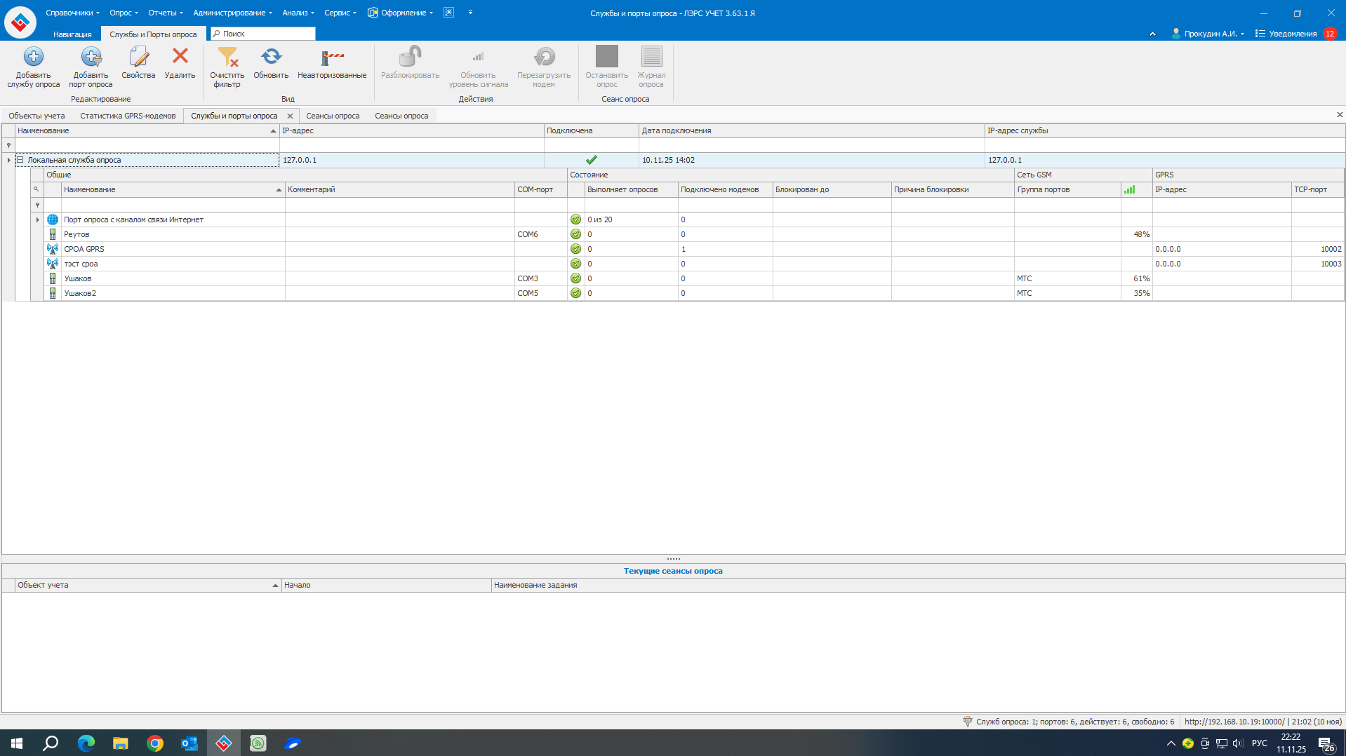
Task: Open the Справочники dropdown menu
Action: point(72,13)
